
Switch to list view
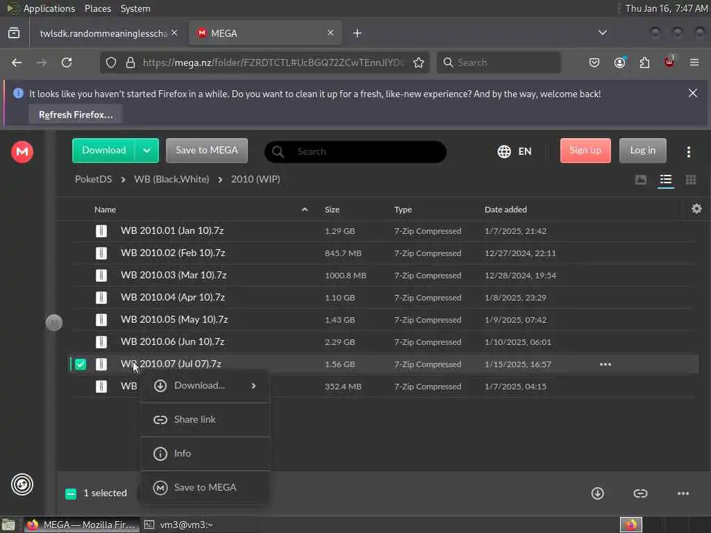coord(666,180)
